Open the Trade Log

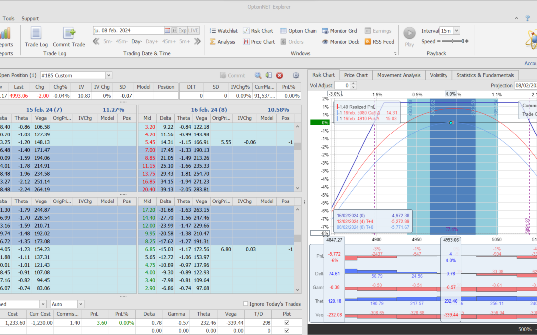(x=36, y=34)
